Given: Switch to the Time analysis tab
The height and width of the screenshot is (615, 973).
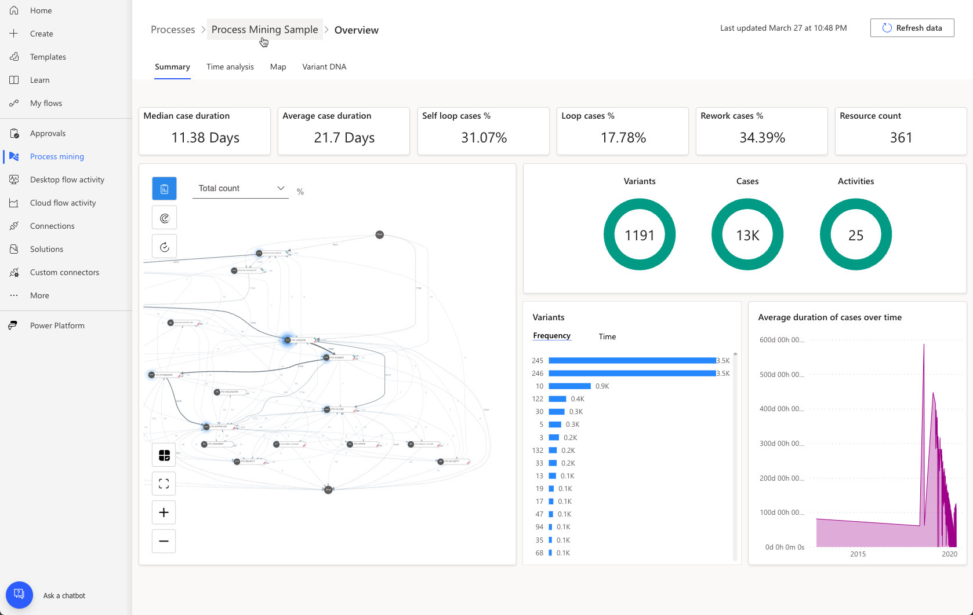Looking at the screenshot, I should [230, 67].
